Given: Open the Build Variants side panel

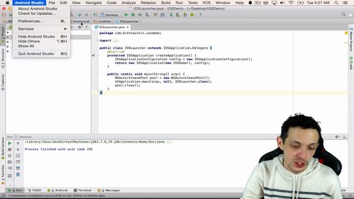Looking at the screenshot, I should click(3, 148).
